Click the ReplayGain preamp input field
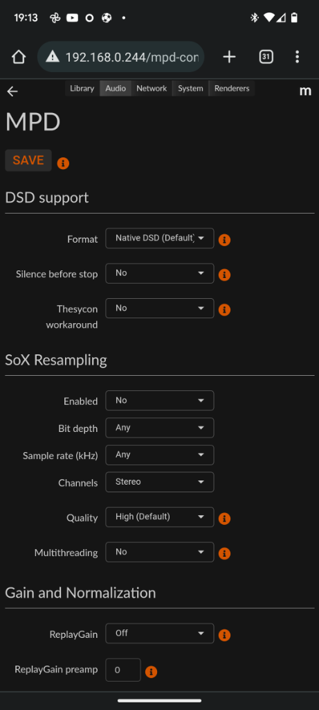This screenshot has width=319, height=710. click(x=123, y=670)
